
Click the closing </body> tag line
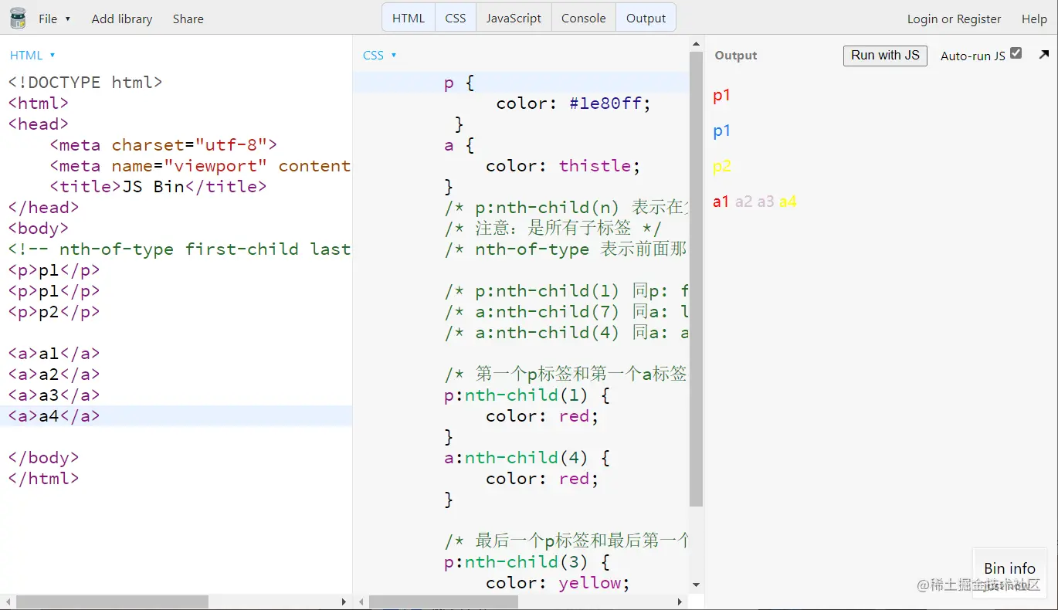[x=44, y=458]
